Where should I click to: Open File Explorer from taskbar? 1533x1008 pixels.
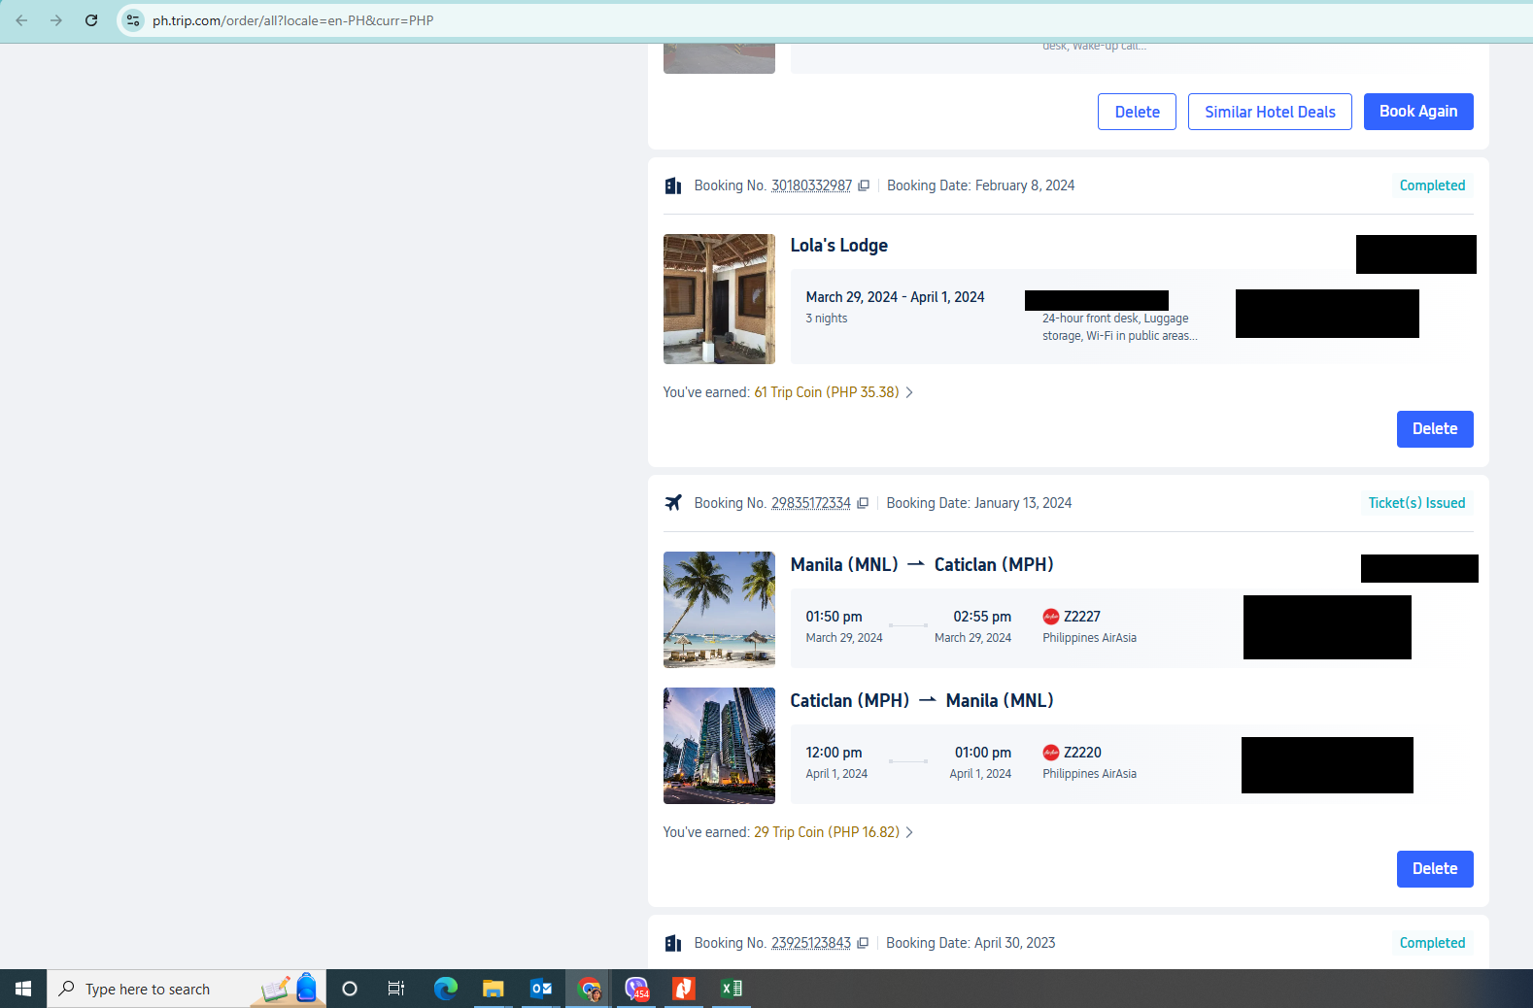click(x=494, y=989)
